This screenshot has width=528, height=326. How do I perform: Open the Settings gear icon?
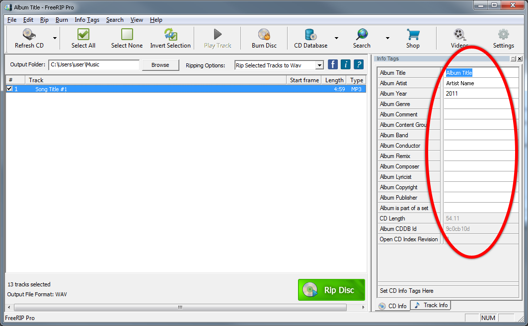(x=504, y=34)
